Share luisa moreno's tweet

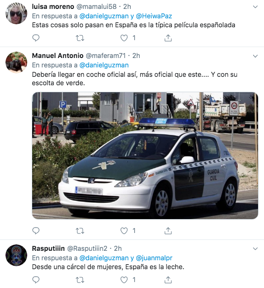(x=168, y=38)
